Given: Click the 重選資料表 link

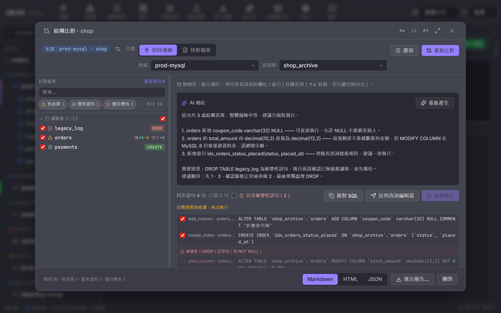Looking at the screenshot, I should tap(155, 81).
